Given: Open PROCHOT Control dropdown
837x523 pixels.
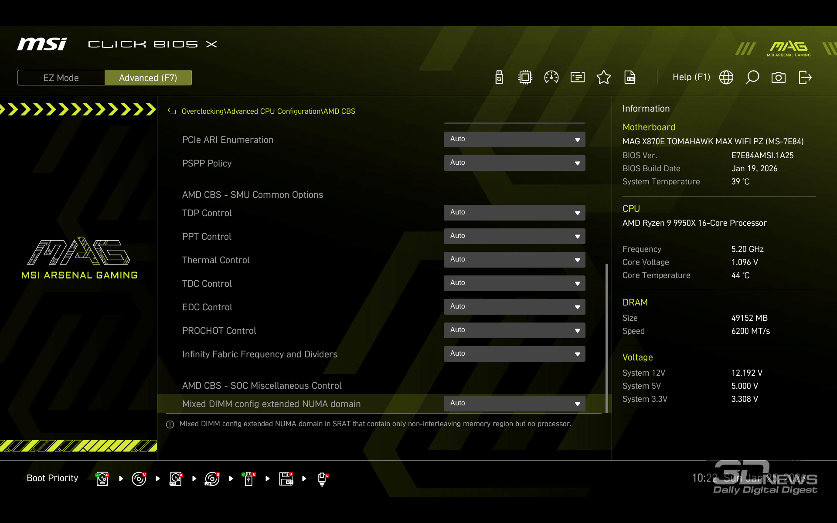Looking at the screenshot, I should click(x=514, y=330).
